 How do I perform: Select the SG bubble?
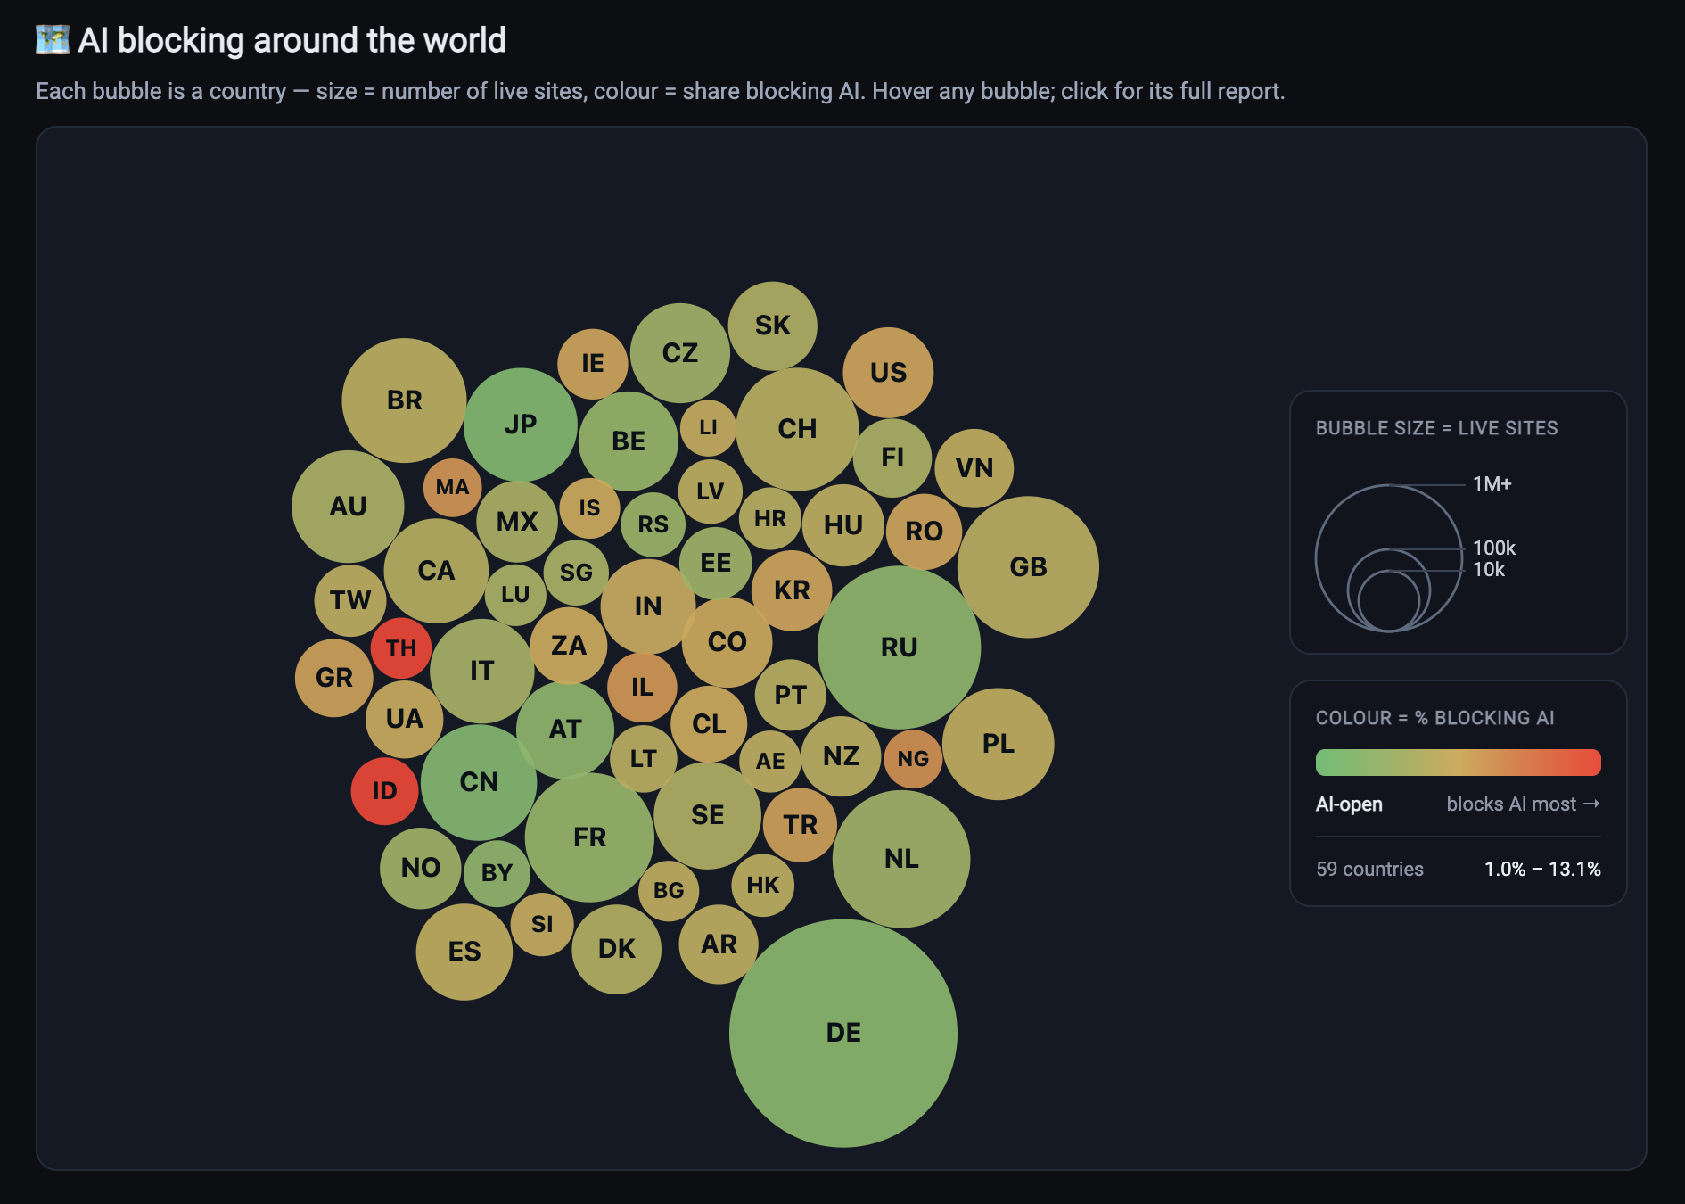click(576, 573)
